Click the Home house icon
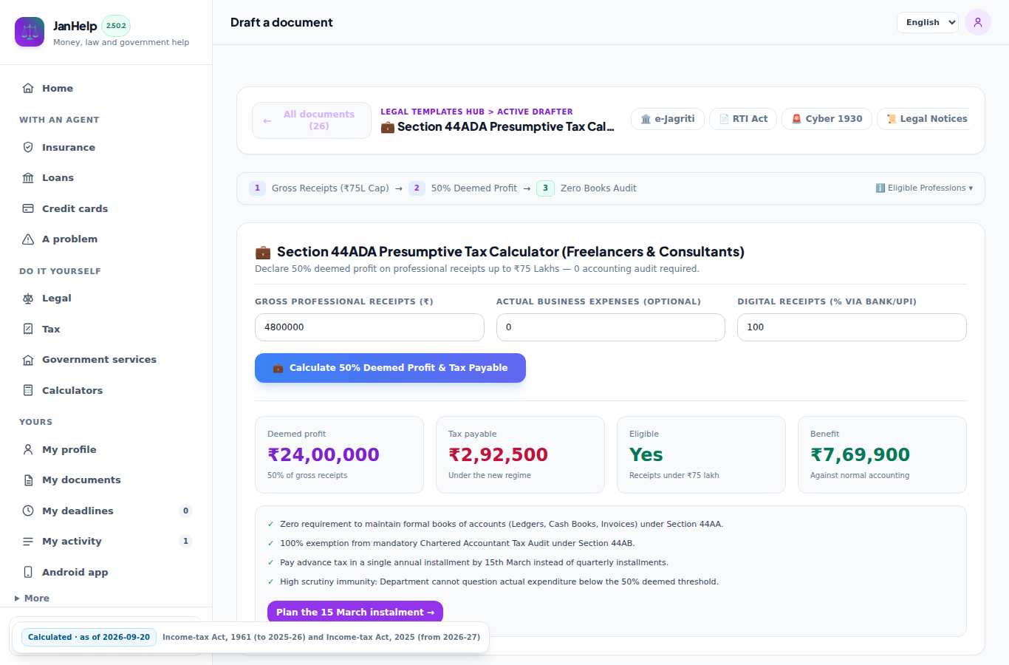Viewport: 1009px width, 665px height. click(28, 88)
